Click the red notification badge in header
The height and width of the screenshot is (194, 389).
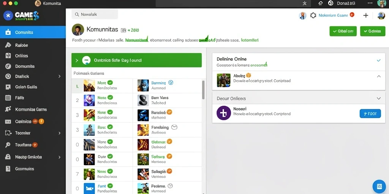coord(352,15)
